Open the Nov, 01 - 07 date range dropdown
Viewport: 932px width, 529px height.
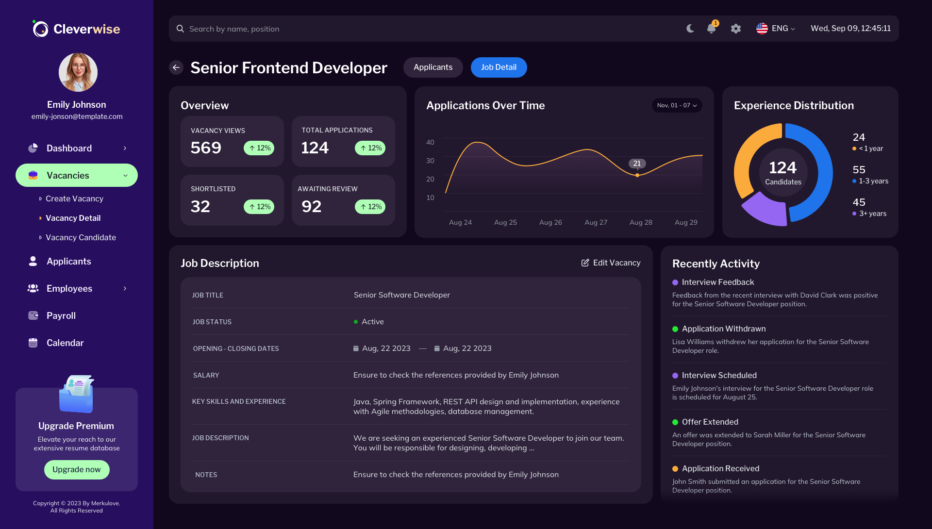pos(677,105)
